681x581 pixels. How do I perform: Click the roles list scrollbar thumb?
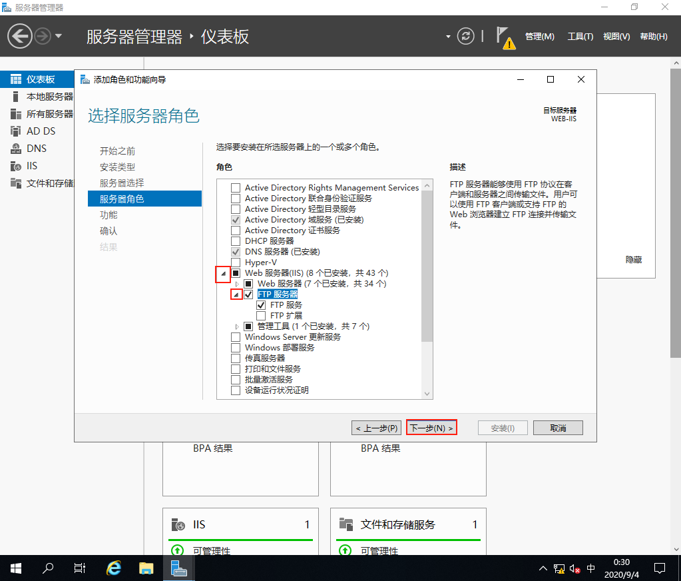[427, 267]
